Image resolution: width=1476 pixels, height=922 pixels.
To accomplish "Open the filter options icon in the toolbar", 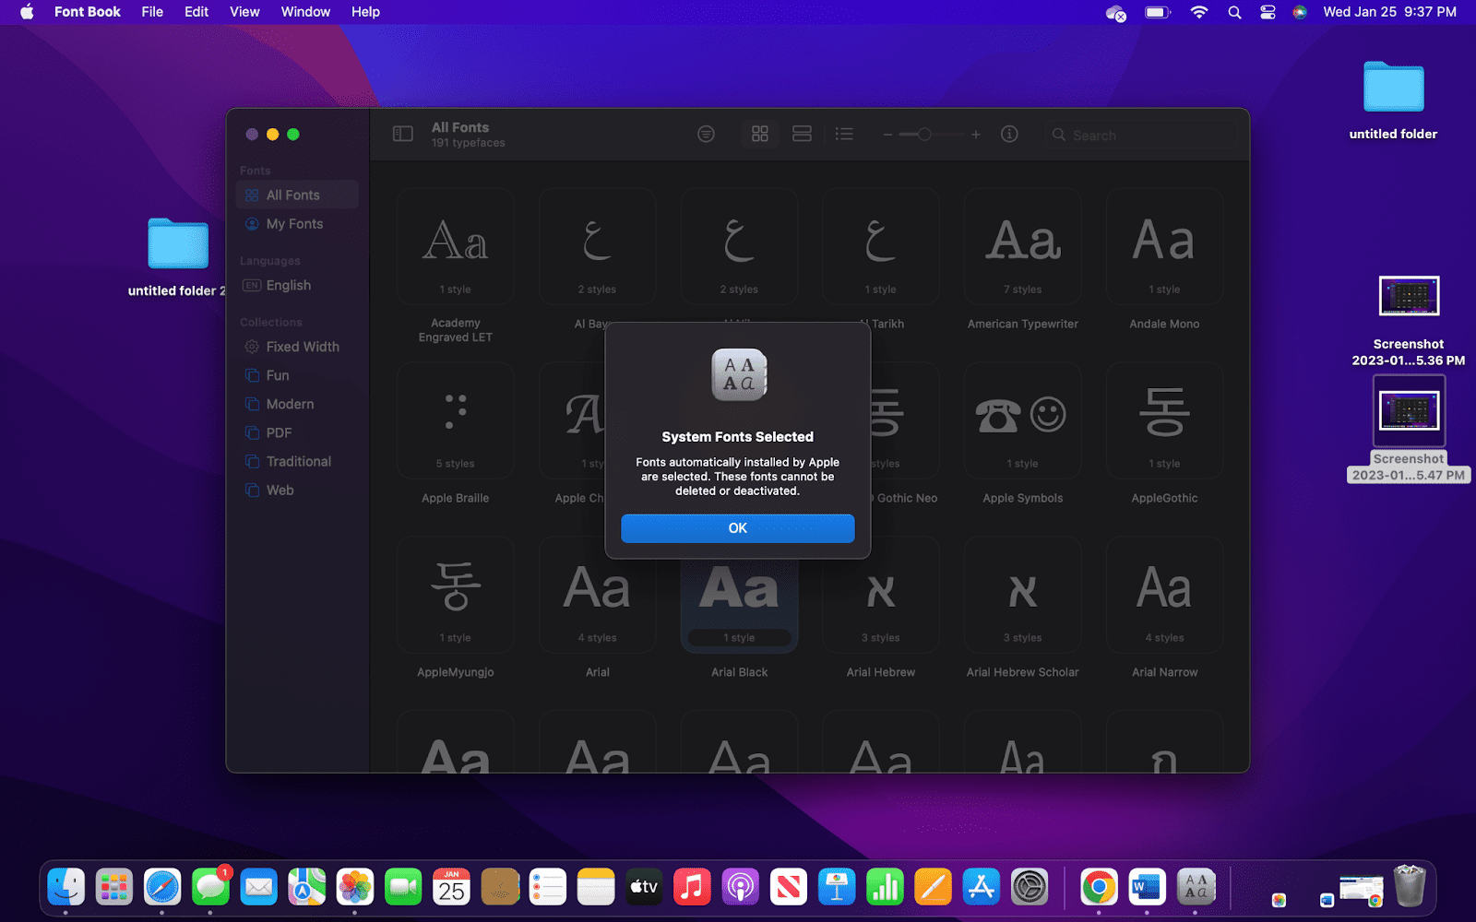I will click(x=706, y=135).
